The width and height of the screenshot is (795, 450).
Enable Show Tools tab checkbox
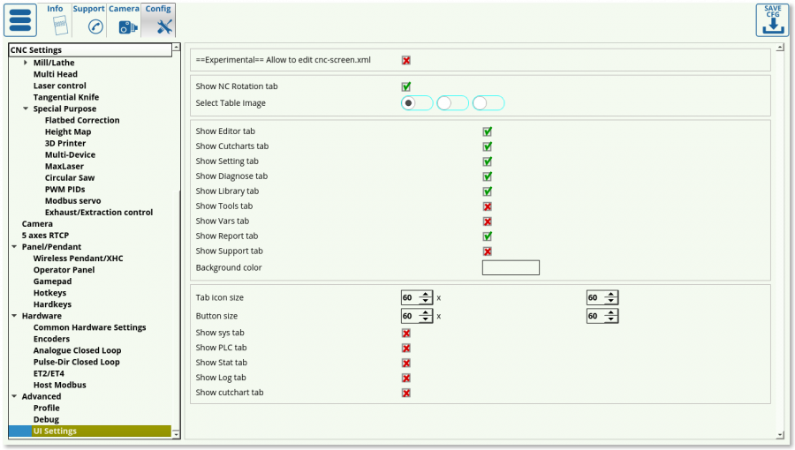pyautogui.click(x=488, y=206)
